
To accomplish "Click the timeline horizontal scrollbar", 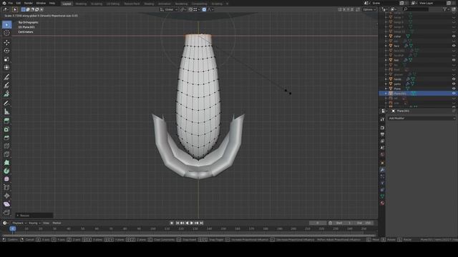I will [x=189, y=235].
